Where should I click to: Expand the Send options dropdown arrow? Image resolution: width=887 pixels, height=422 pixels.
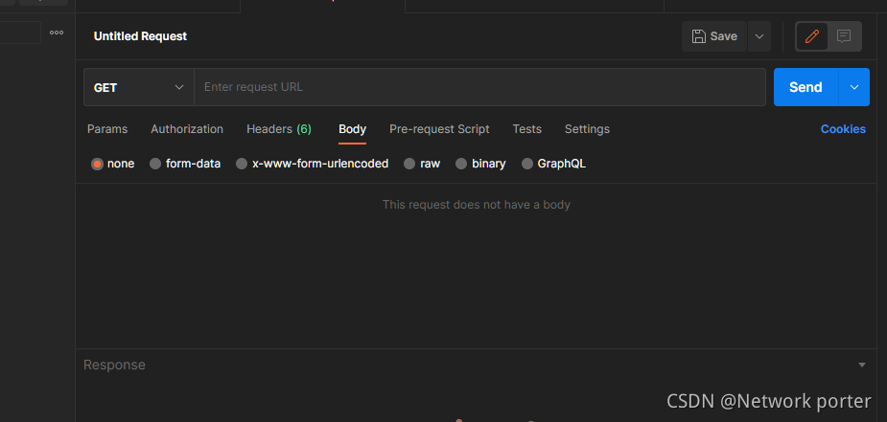(854, 87)
